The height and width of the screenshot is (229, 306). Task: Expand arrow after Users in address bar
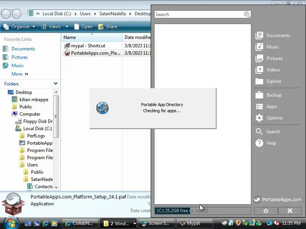coord(95,14)
